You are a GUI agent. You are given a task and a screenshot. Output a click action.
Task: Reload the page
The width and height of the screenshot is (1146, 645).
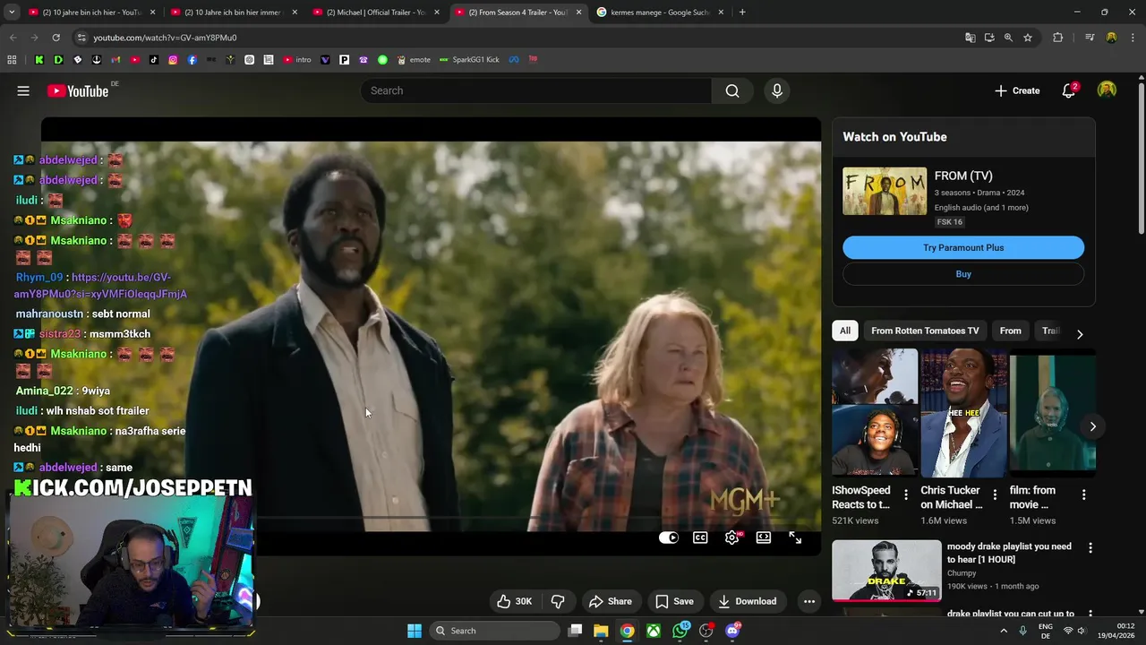click(56, 38)
